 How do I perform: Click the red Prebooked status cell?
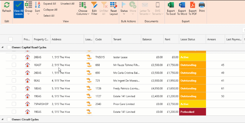pyautogui.click(x=192, y=112)
